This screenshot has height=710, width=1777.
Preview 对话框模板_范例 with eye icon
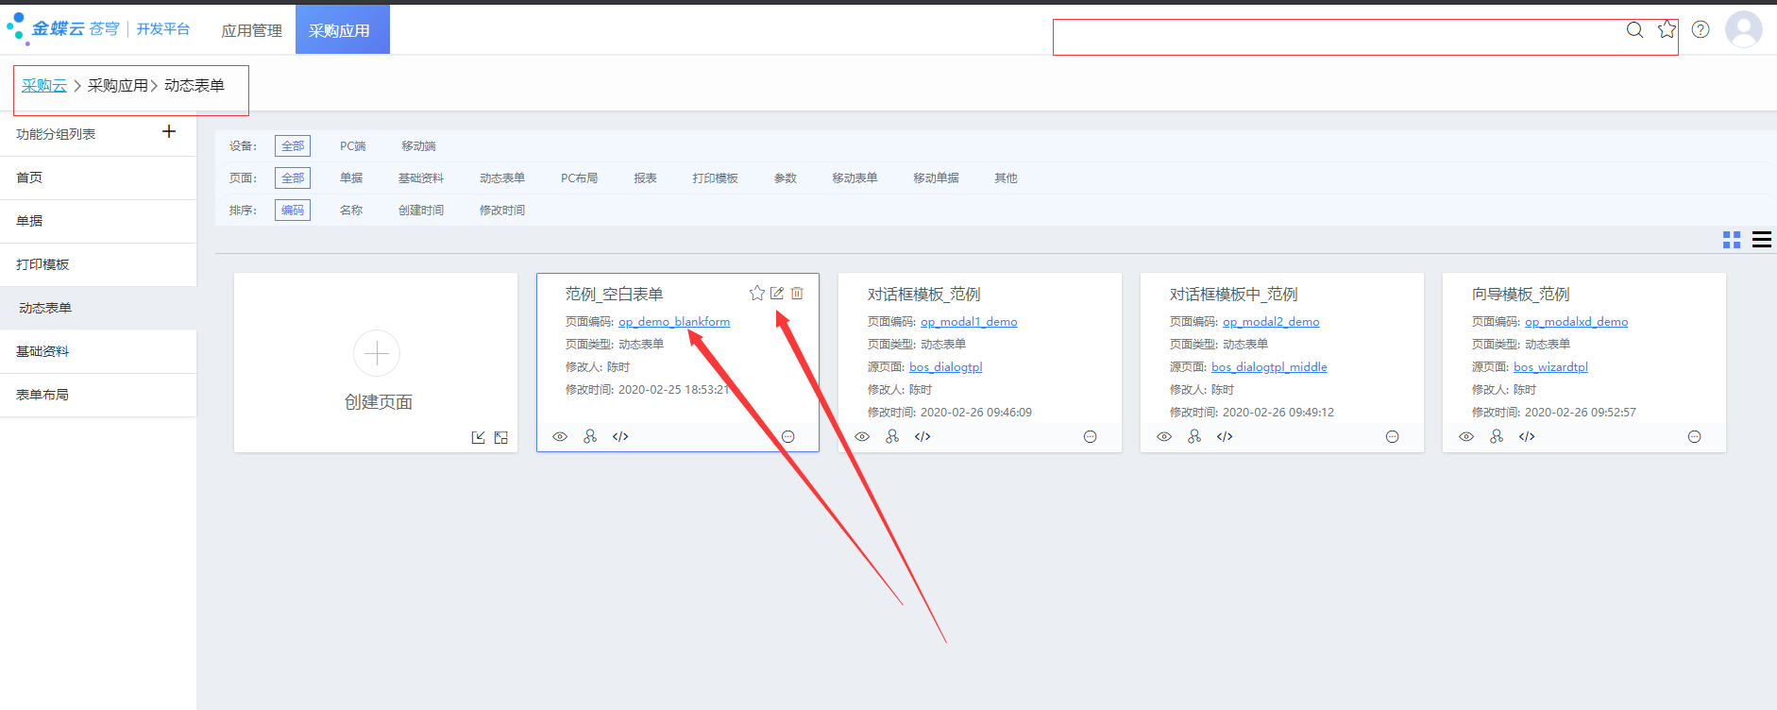(x=862, y=436)
